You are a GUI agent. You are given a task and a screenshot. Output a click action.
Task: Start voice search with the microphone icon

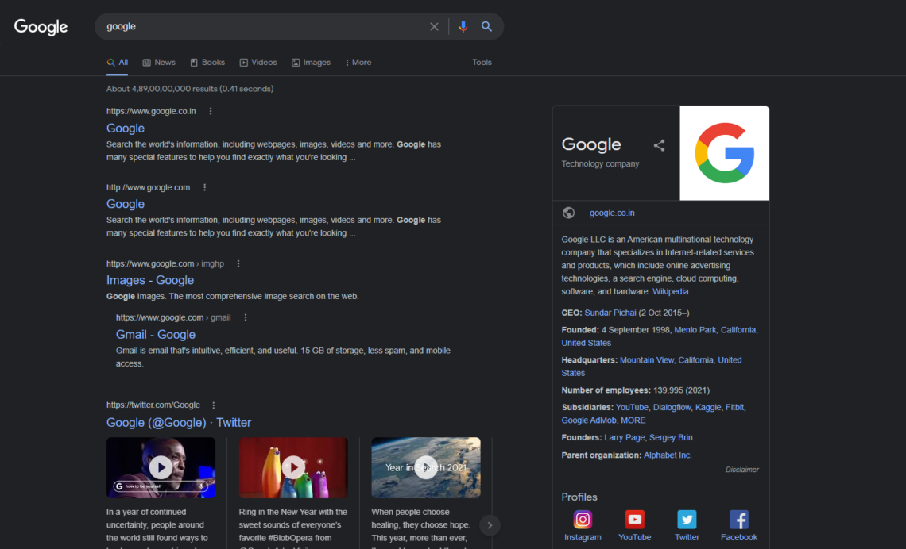[463, 26]
